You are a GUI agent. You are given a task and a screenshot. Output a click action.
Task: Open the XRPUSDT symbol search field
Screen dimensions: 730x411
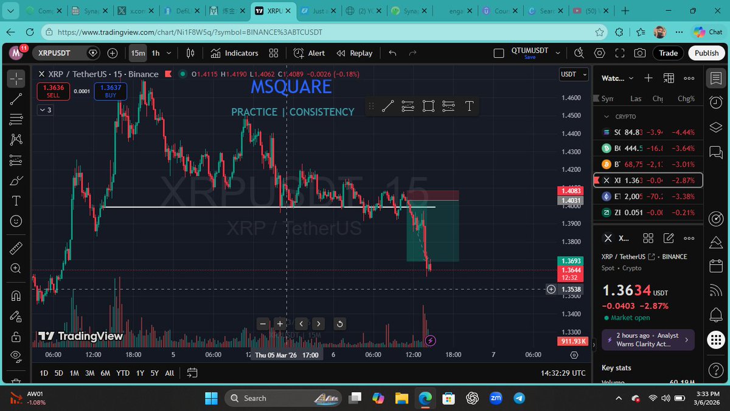tap(65, 53)
